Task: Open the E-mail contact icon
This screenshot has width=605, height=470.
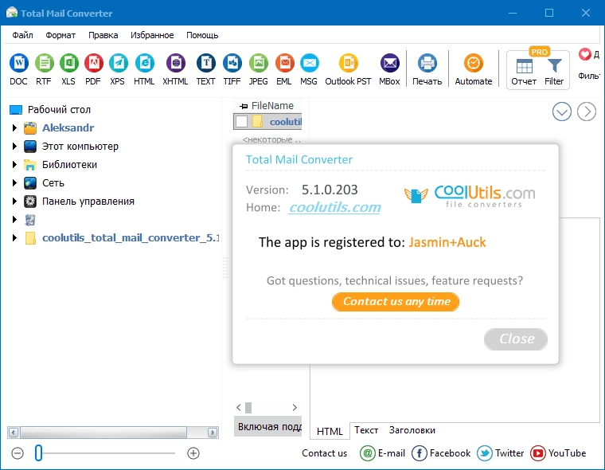Action: pyautogui.click(x=367, y=453)
